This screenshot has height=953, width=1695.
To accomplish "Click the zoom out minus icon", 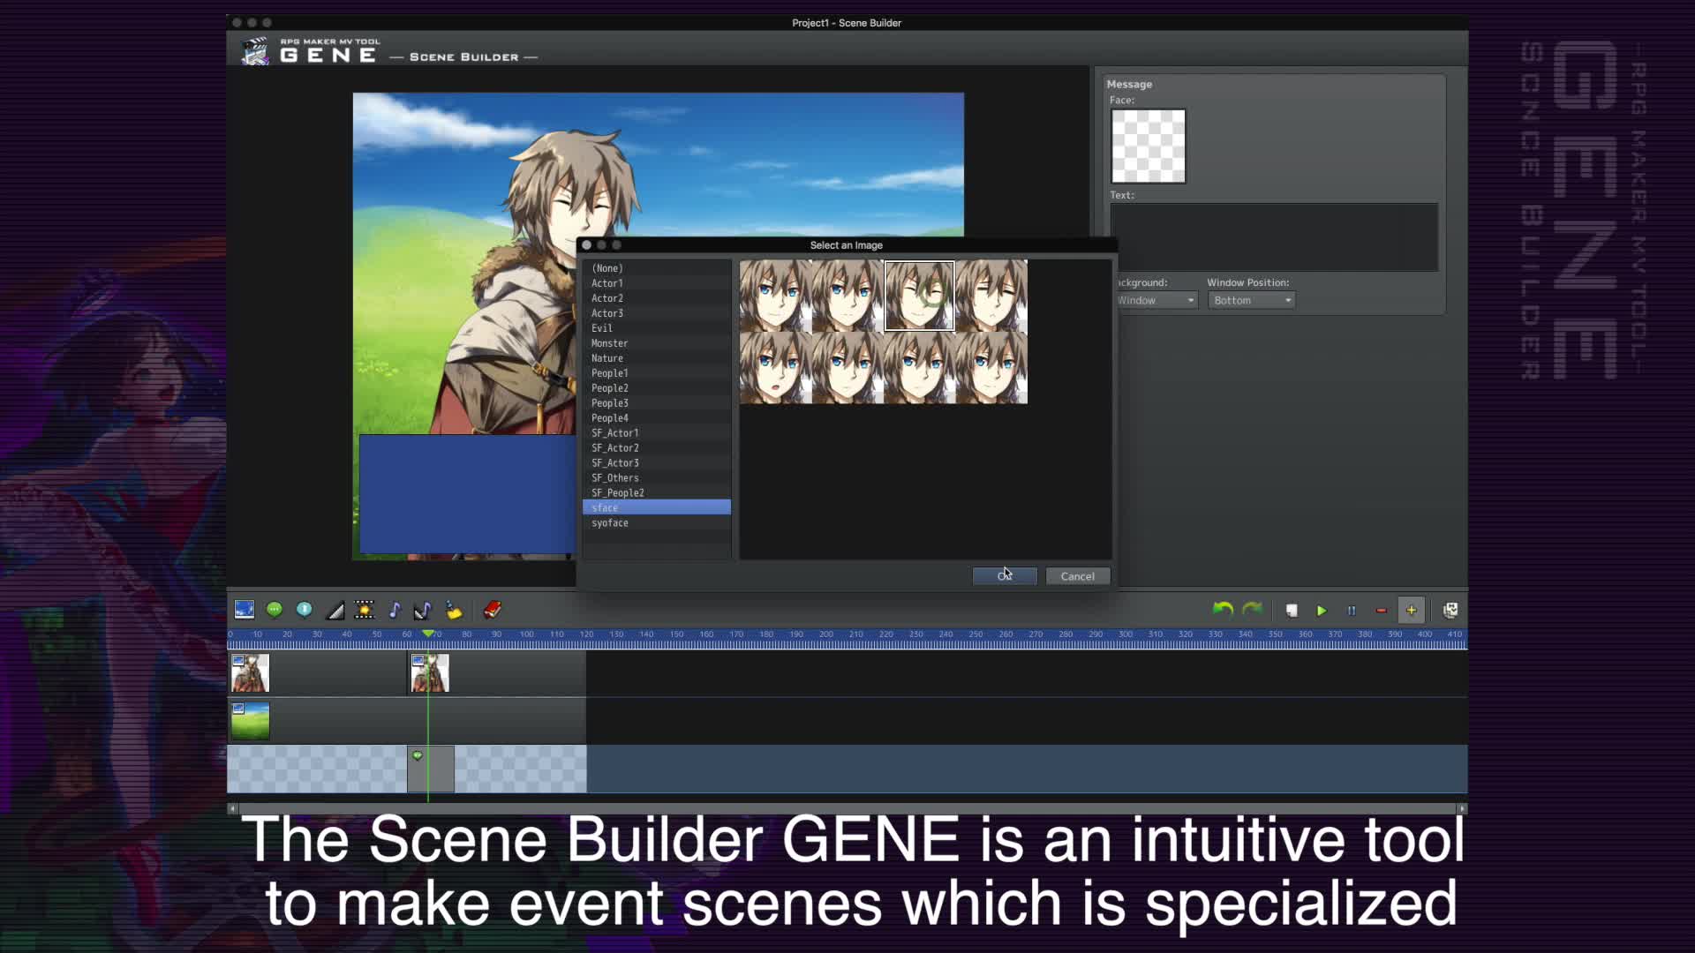I will click(x=1381, y=610).
